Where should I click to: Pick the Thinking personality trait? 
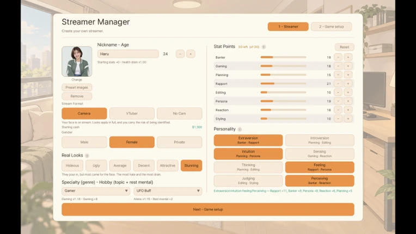[248, 167]
